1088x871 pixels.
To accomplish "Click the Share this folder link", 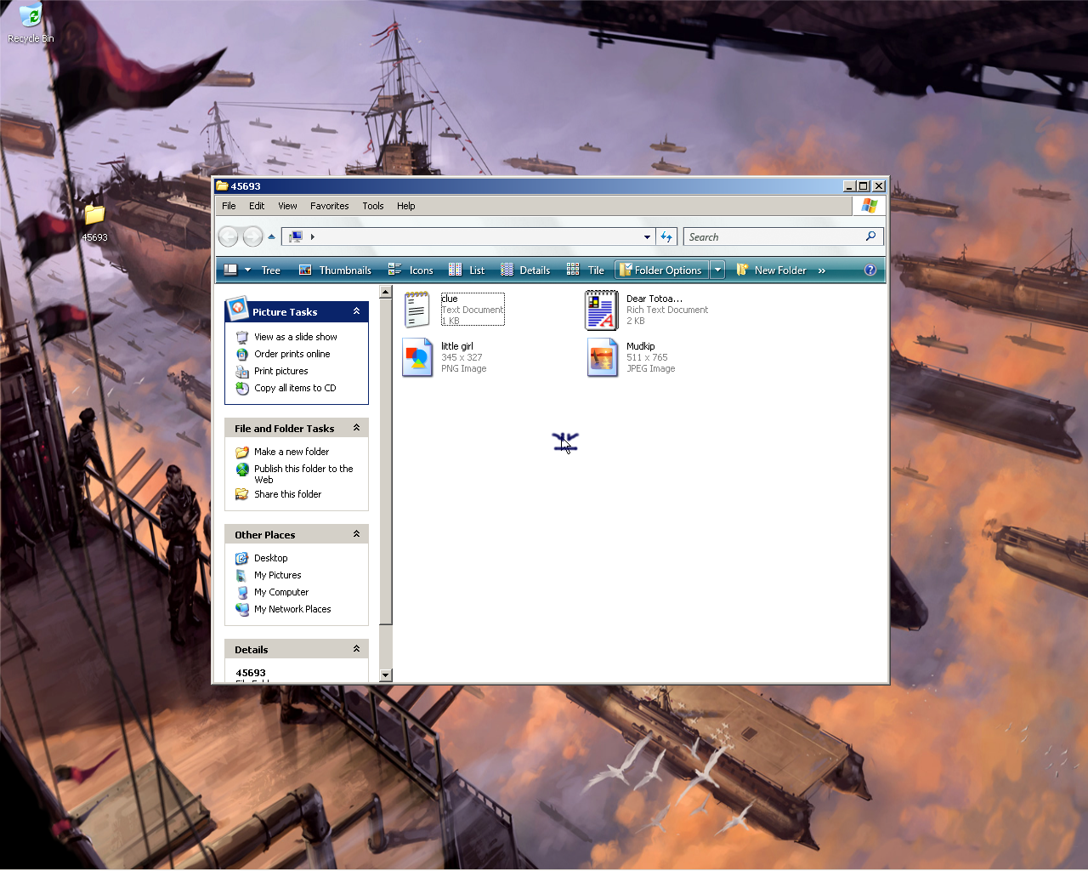I will coord(287,494).
